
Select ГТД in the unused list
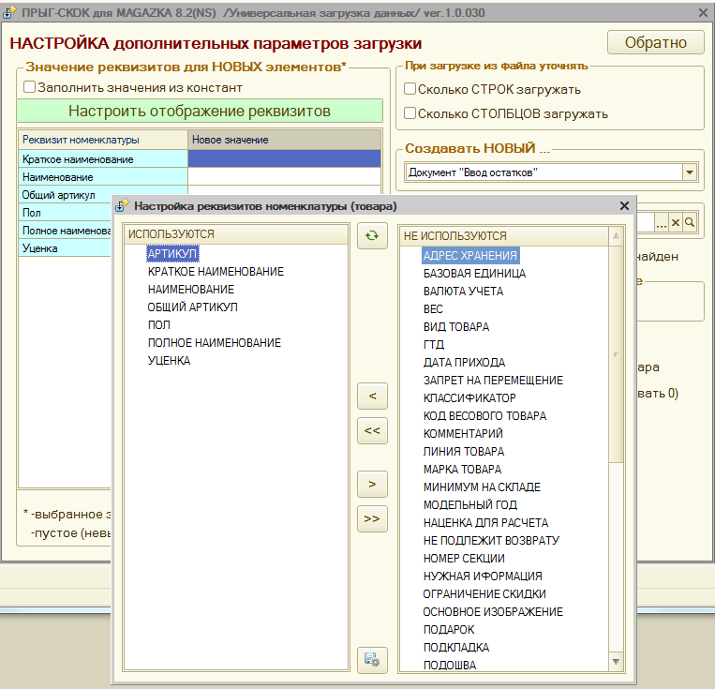[x=434, y=345]
